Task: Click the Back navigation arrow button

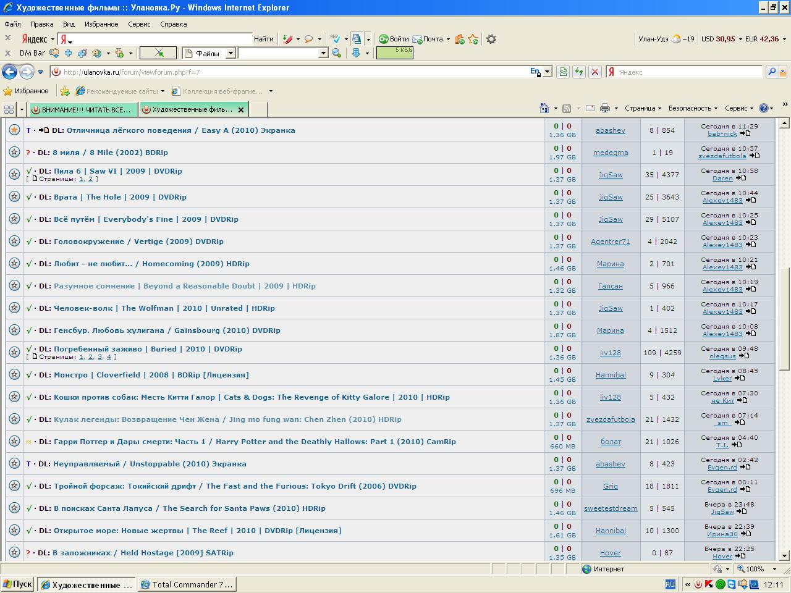Action: point(9,72)
